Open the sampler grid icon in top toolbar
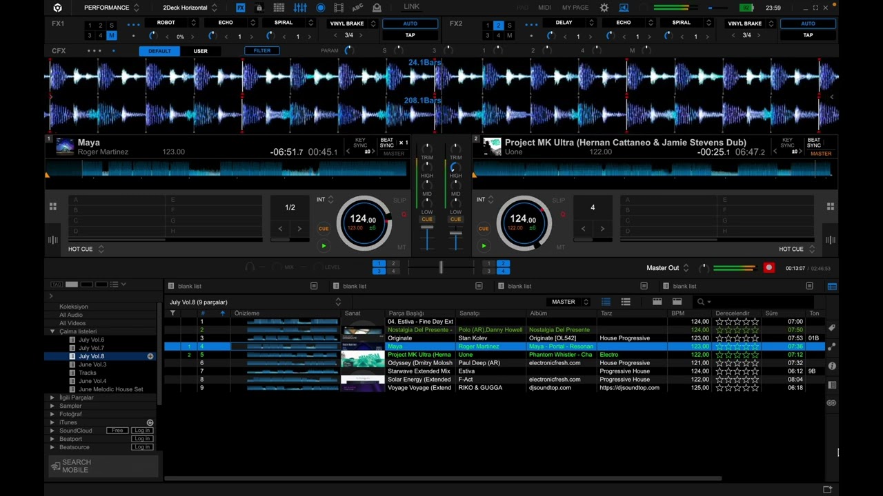Viewport: 883px width, 496px height. (x=279, y=8)
